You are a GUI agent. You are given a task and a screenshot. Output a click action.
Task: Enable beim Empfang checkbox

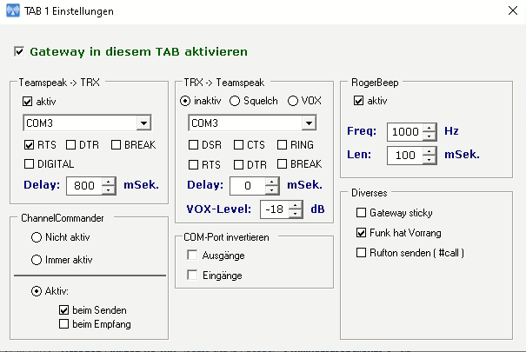pos(63,324)
